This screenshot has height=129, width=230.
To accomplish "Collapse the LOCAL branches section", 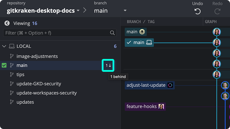I will [x=4, y=46].
